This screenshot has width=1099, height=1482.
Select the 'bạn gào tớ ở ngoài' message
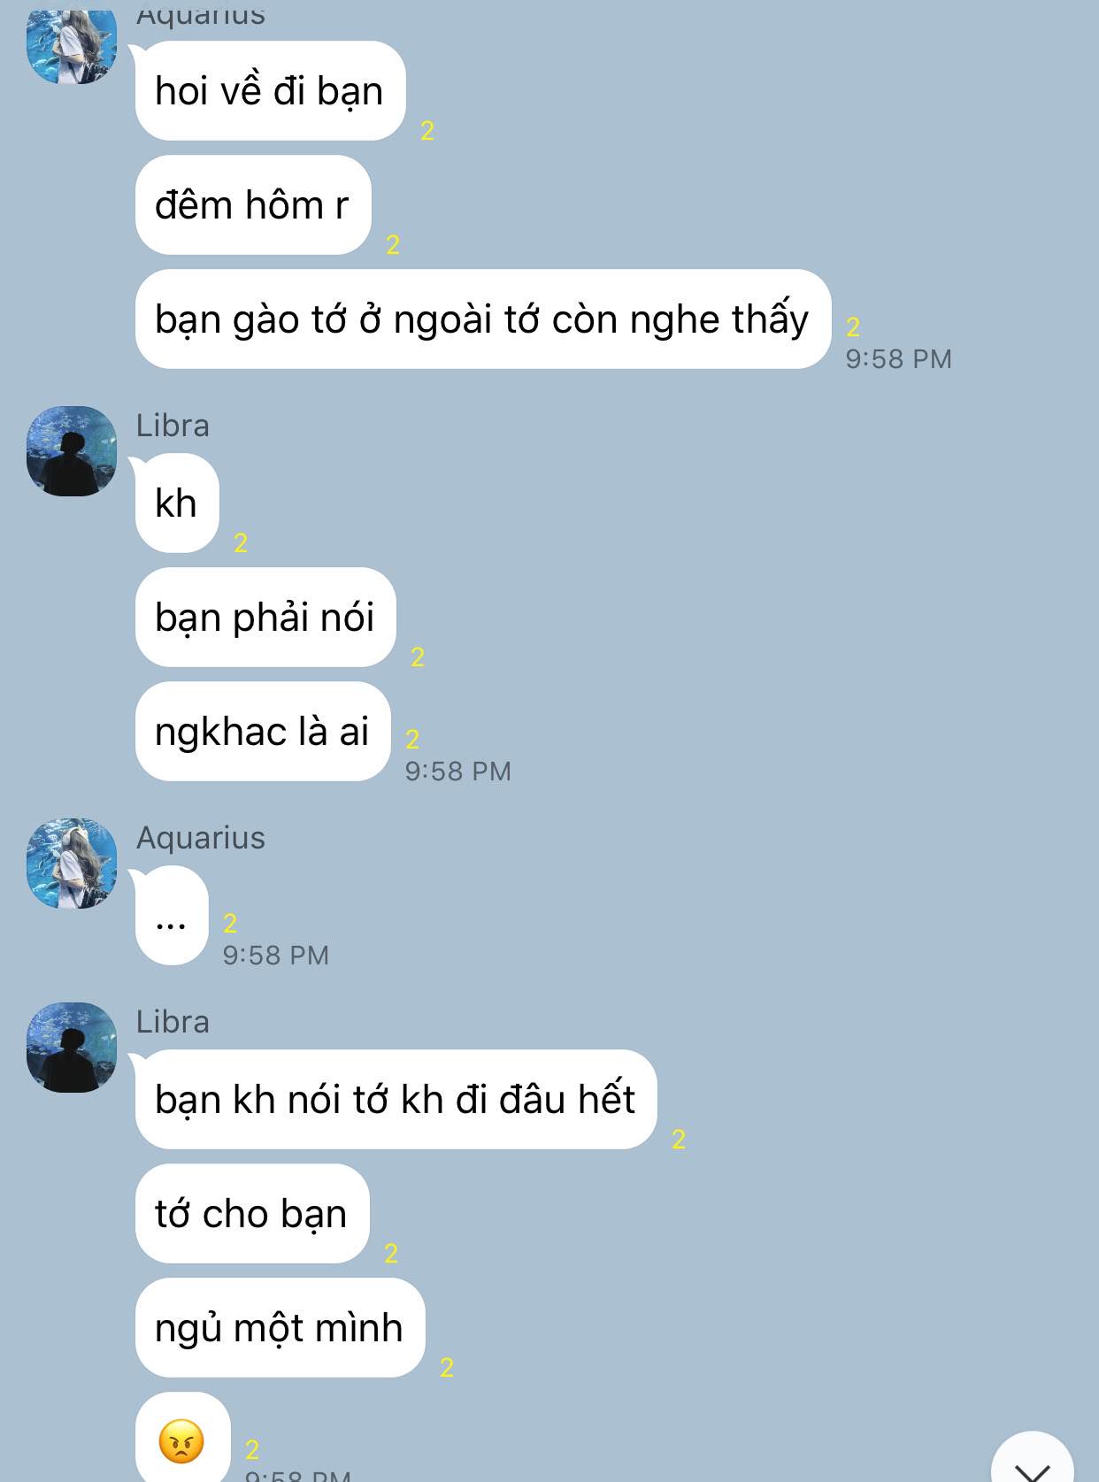pyautogui.click(x=483, y=319)
